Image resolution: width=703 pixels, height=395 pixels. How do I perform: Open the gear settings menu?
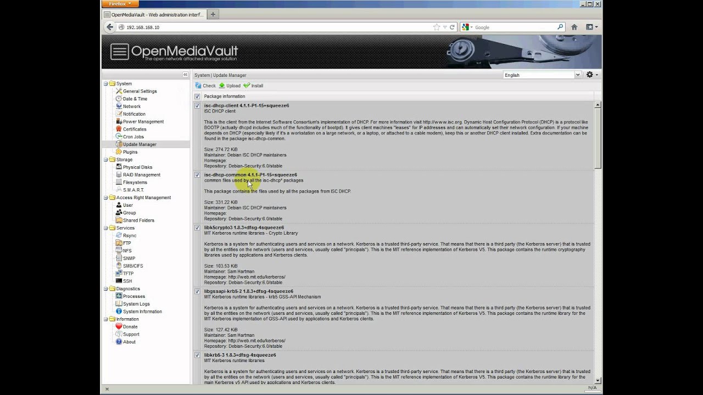(x=592, y=75)
